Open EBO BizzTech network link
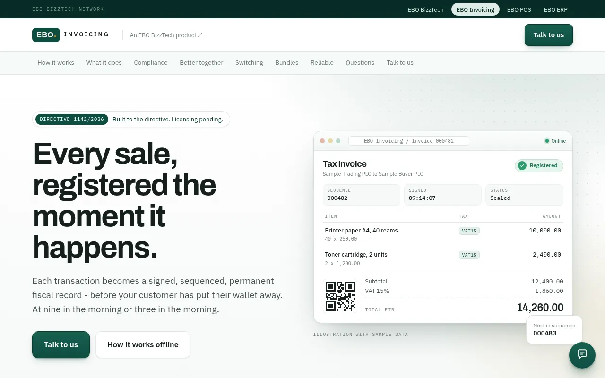The image size is (605, 378). click(425, 9)
